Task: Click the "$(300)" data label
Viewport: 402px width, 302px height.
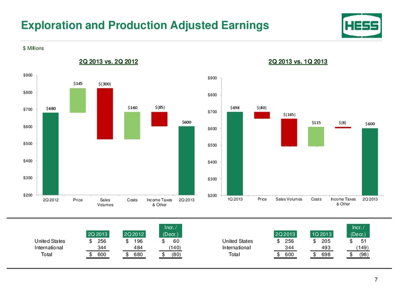Action: 105,84
